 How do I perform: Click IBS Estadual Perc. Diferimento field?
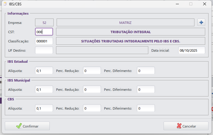(146, 71)
